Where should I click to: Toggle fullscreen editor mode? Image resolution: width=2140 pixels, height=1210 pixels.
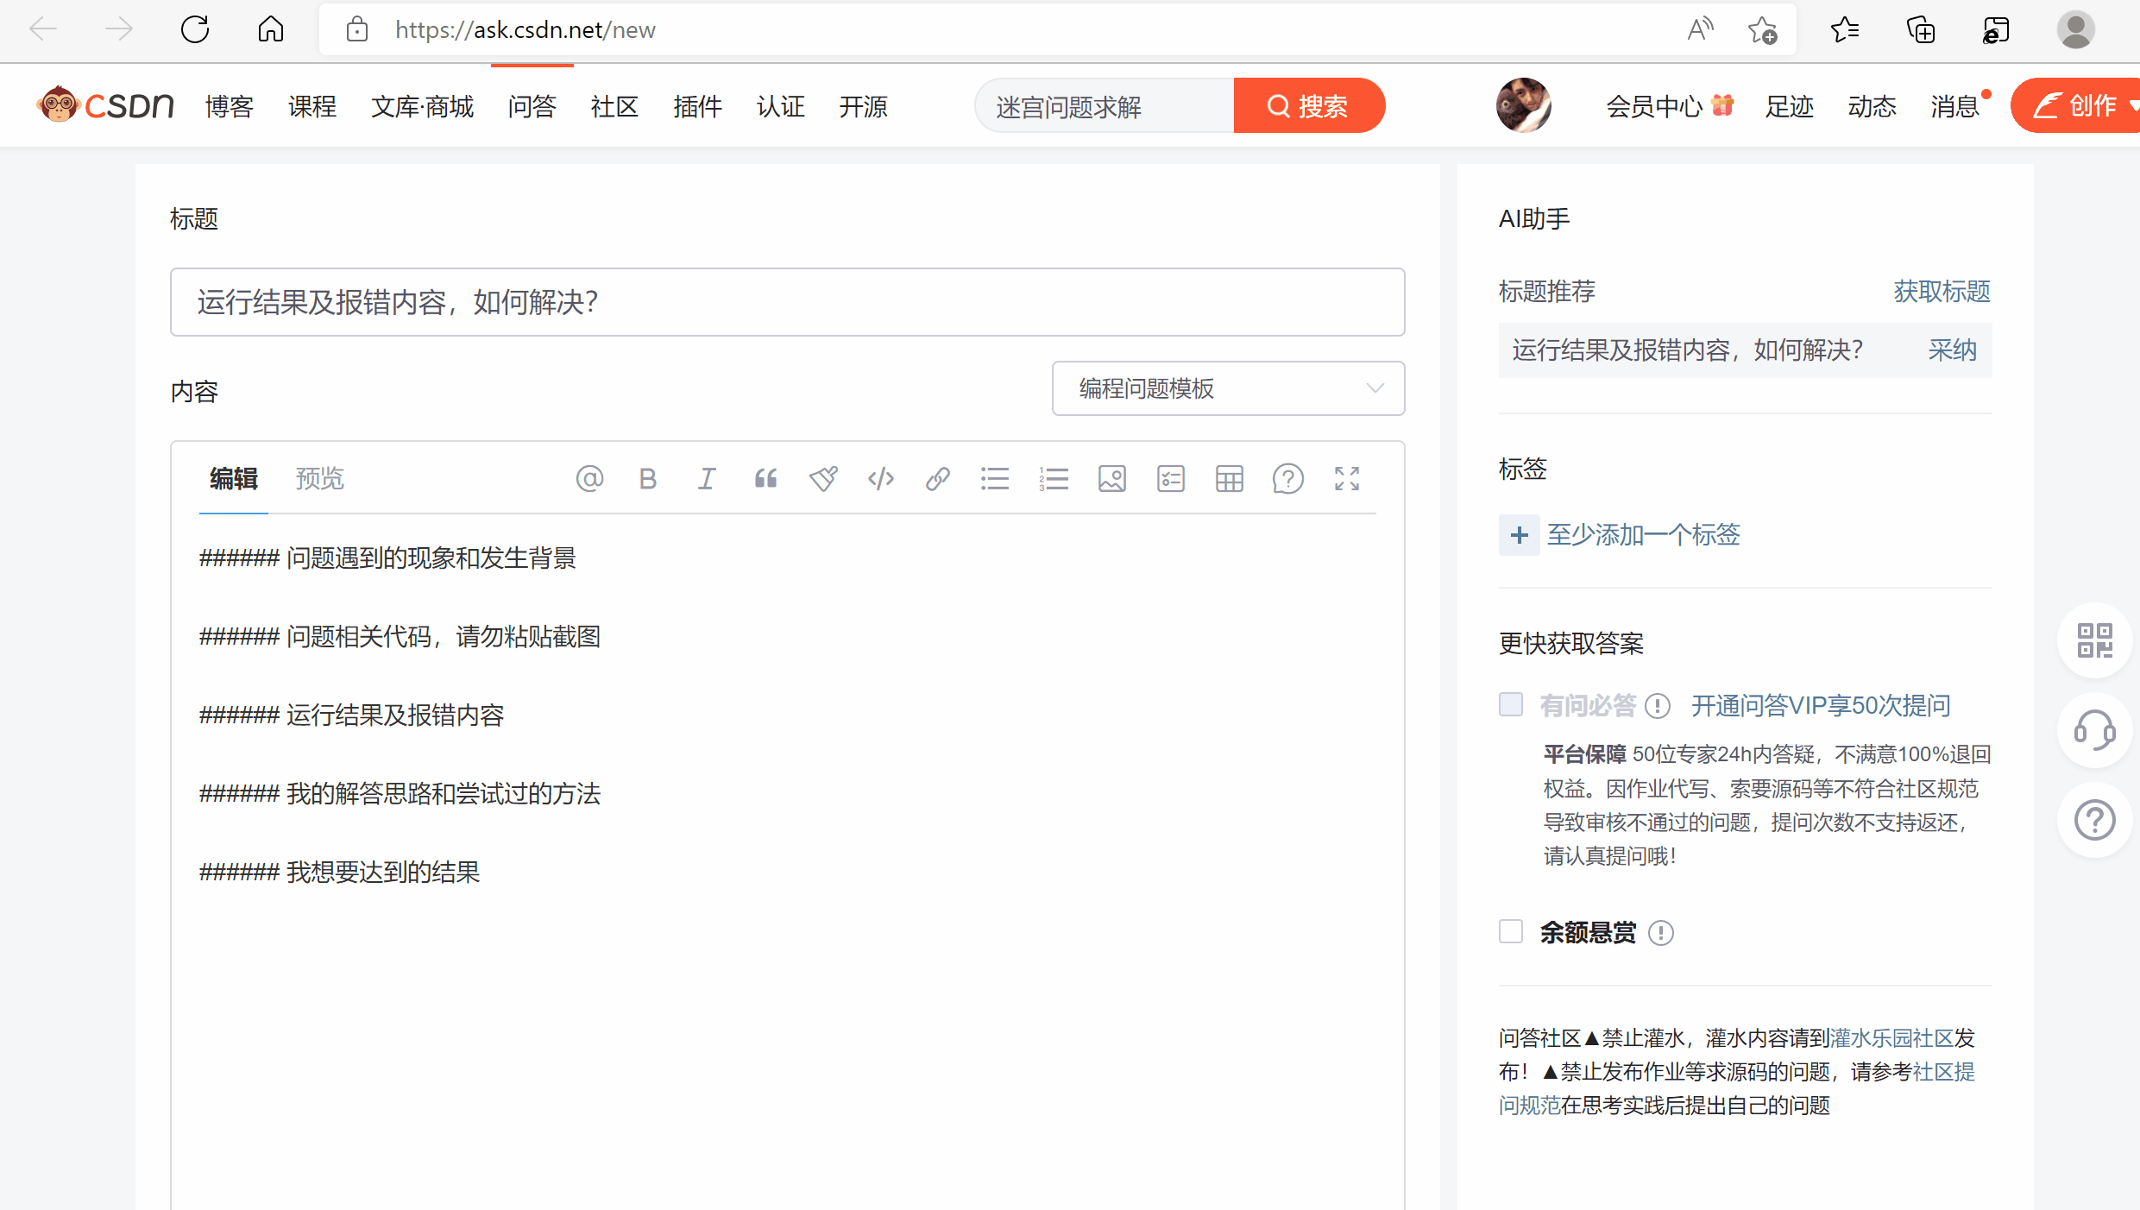1346,479
